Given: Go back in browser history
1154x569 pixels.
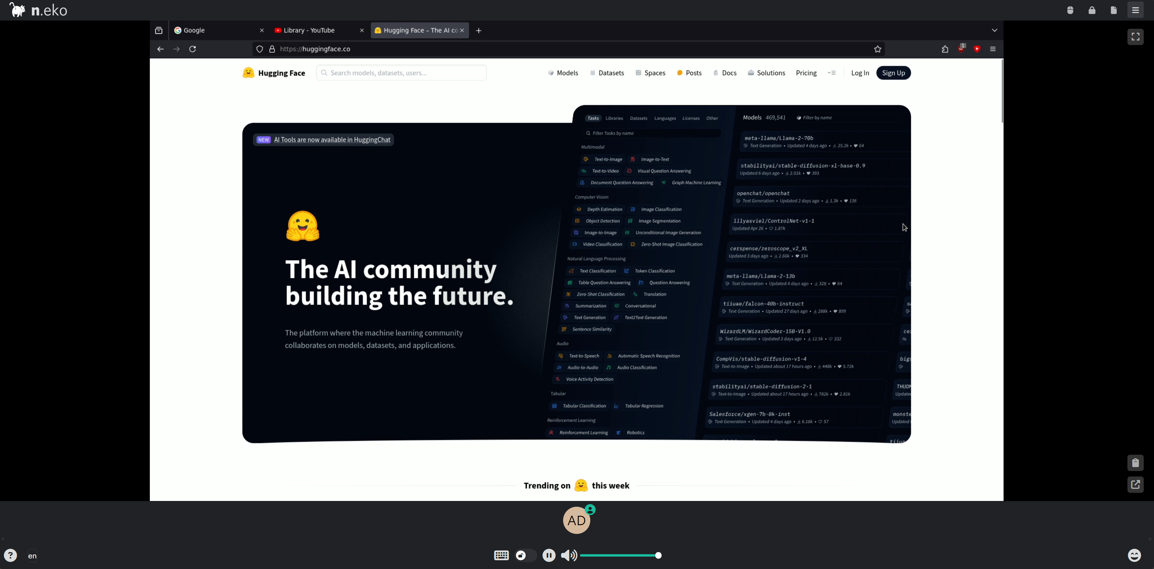Looking at the screenshot, I should pyautogui.click(x=160, y=49).
